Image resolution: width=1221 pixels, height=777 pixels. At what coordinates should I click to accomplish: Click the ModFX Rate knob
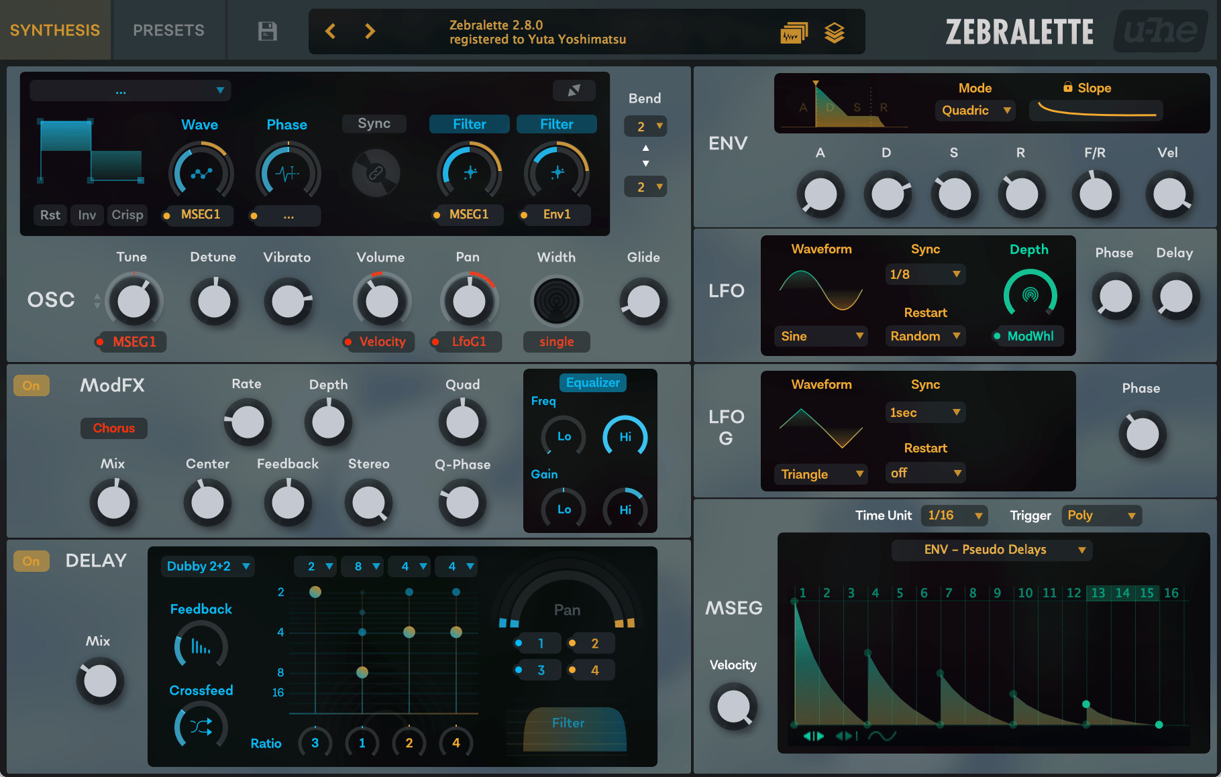[248, 422]
